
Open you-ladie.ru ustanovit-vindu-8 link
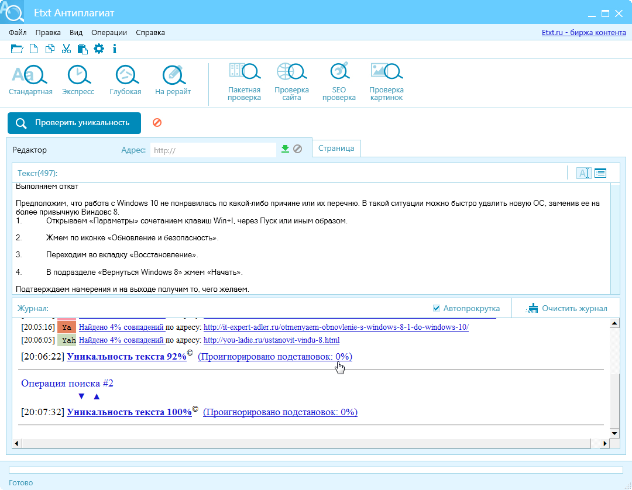pyautogui.click(x=272, y=340)
